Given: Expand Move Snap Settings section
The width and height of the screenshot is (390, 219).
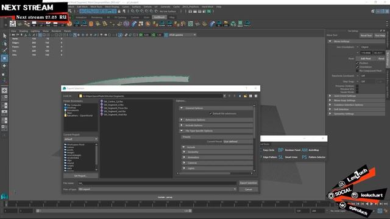Looking at the screenshot, I should point(356,100).
